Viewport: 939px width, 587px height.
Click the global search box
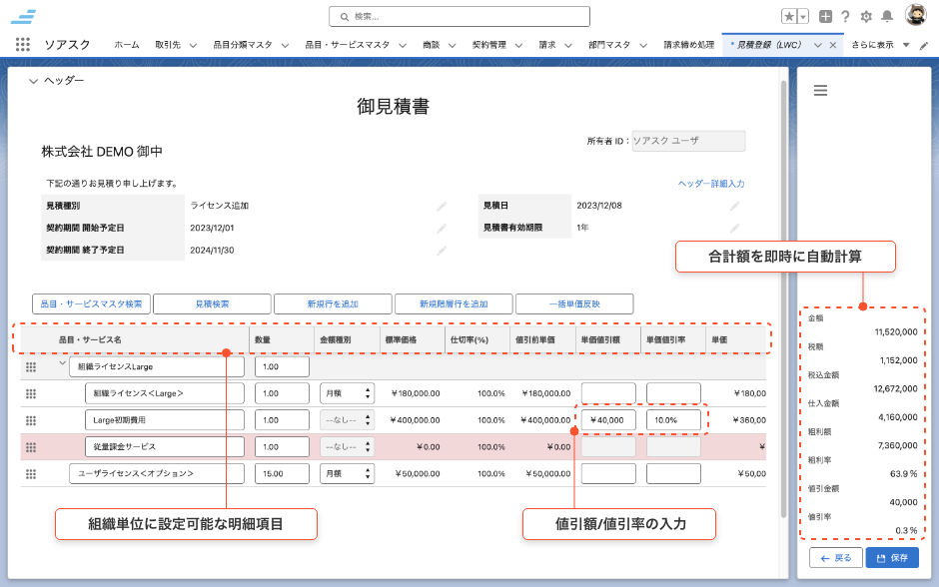(x=460, y=16)
